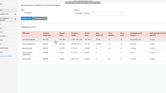The height and width of the screenshot is (93, 166).
Task: Click the Предпросмотр отчета heading
Action: [28, 27]
